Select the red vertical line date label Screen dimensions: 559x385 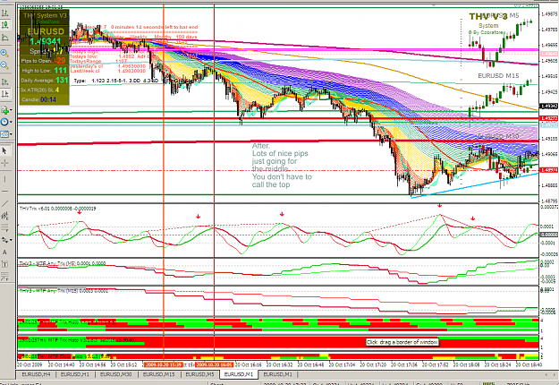(x=215, y=364)
